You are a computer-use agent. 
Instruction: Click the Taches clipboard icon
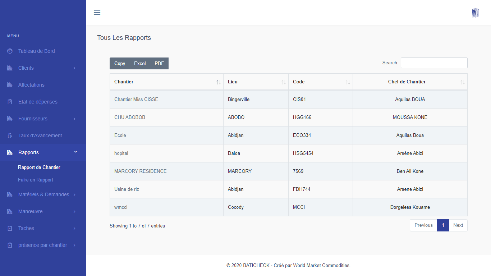coord(10,228)
